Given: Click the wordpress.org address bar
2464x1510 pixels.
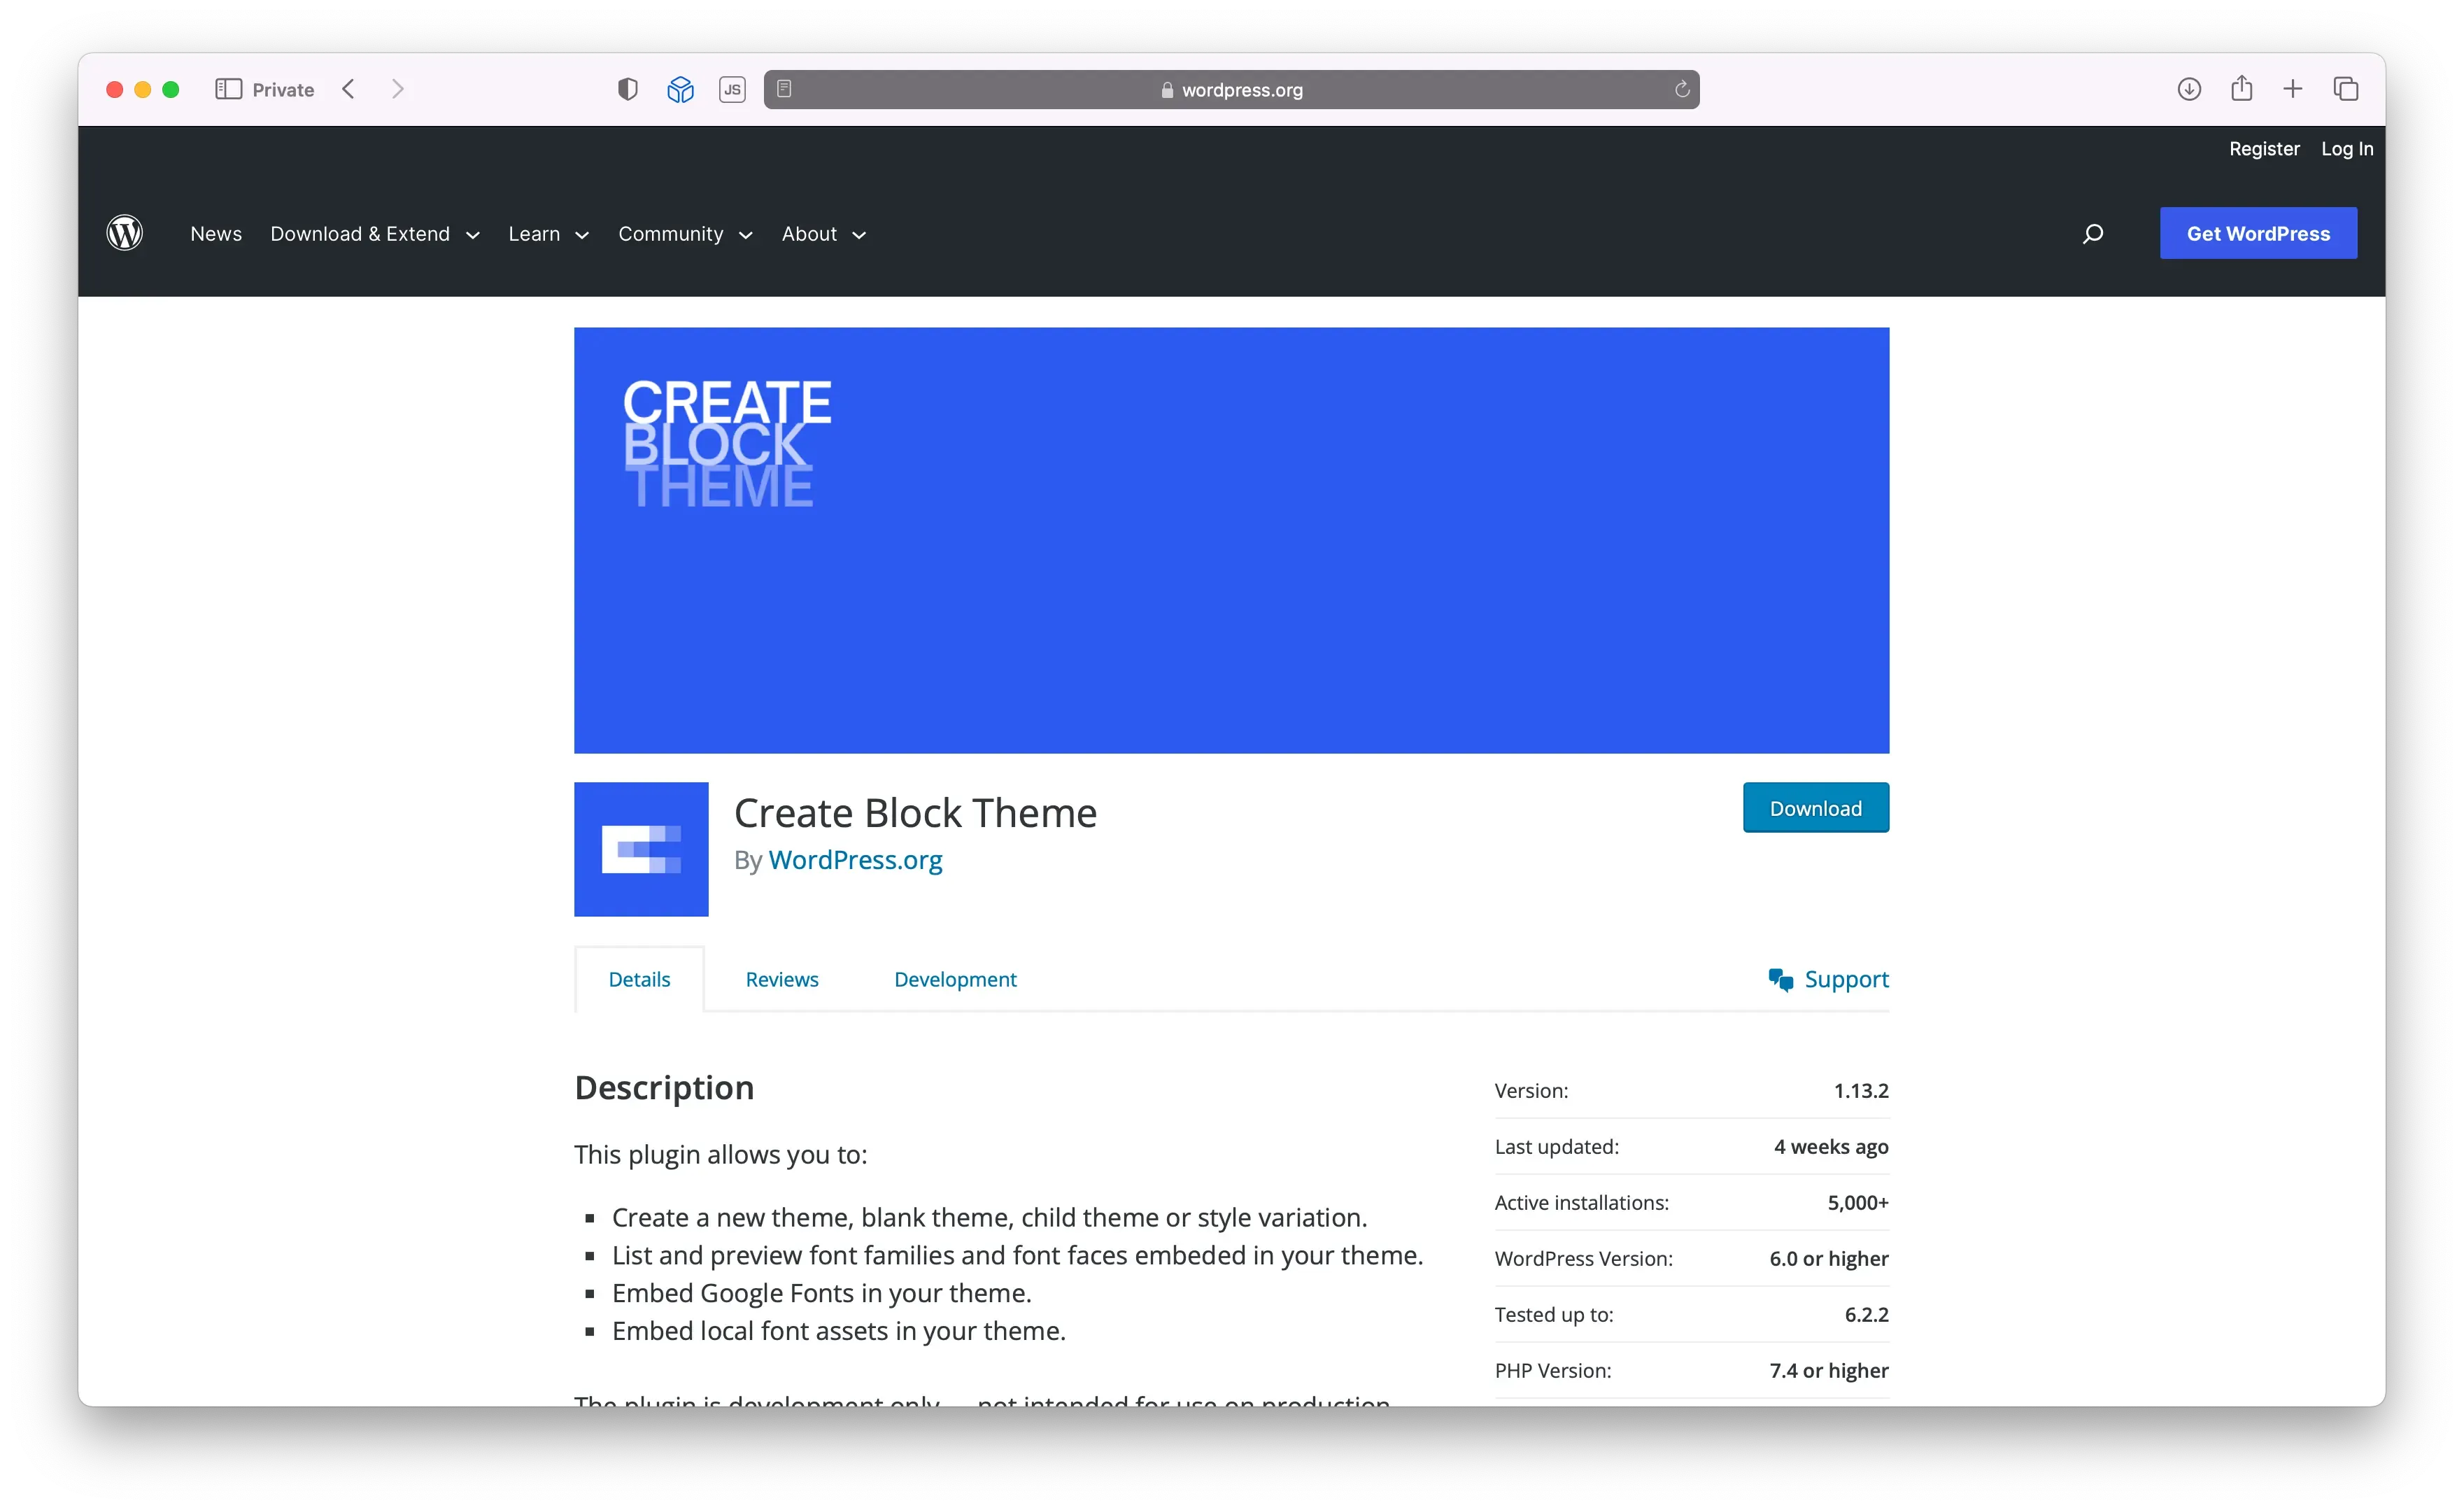Looking at the screenshot, I should tap(1232, 89).
